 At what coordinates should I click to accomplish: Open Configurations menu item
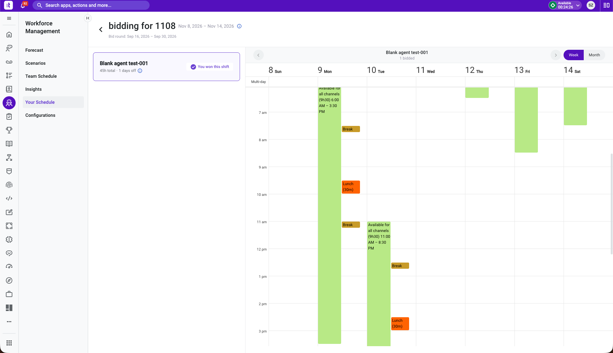click(40, 115)
